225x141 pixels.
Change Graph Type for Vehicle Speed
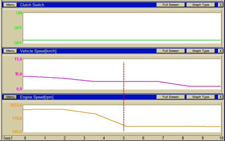[201, 51]
